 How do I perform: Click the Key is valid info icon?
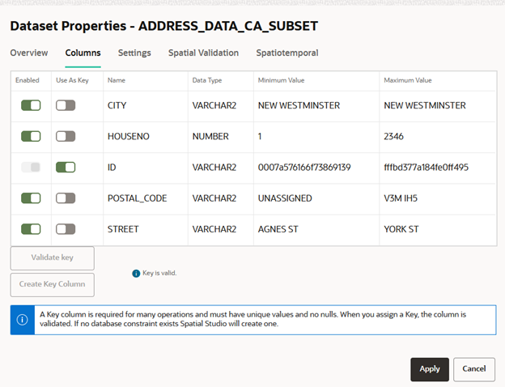pos(136,274)
